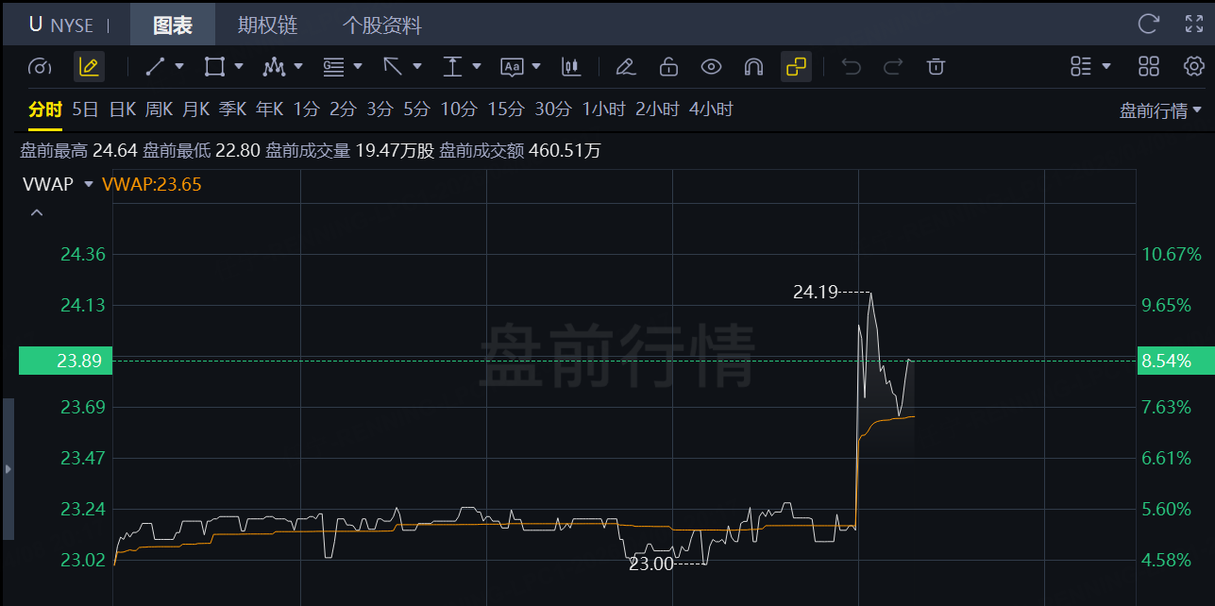Select the 15分 timeframe
Image resolution: width=1215 pixels, height=606 pixels.
tap(505, 109)
